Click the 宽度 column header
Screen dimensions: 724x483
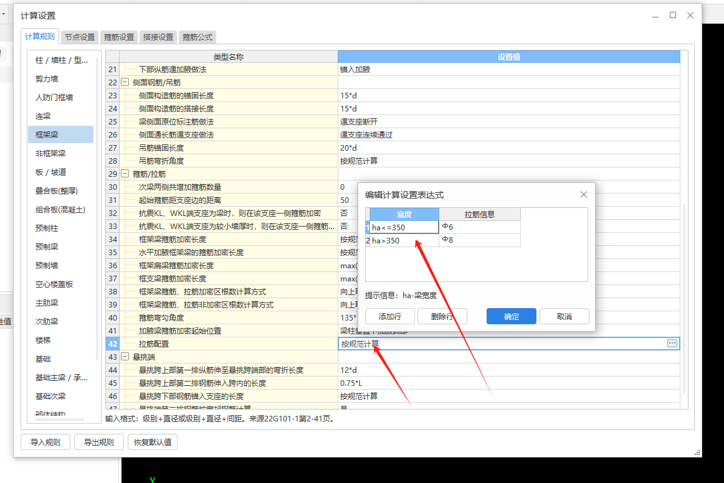(x=404, y=214)
